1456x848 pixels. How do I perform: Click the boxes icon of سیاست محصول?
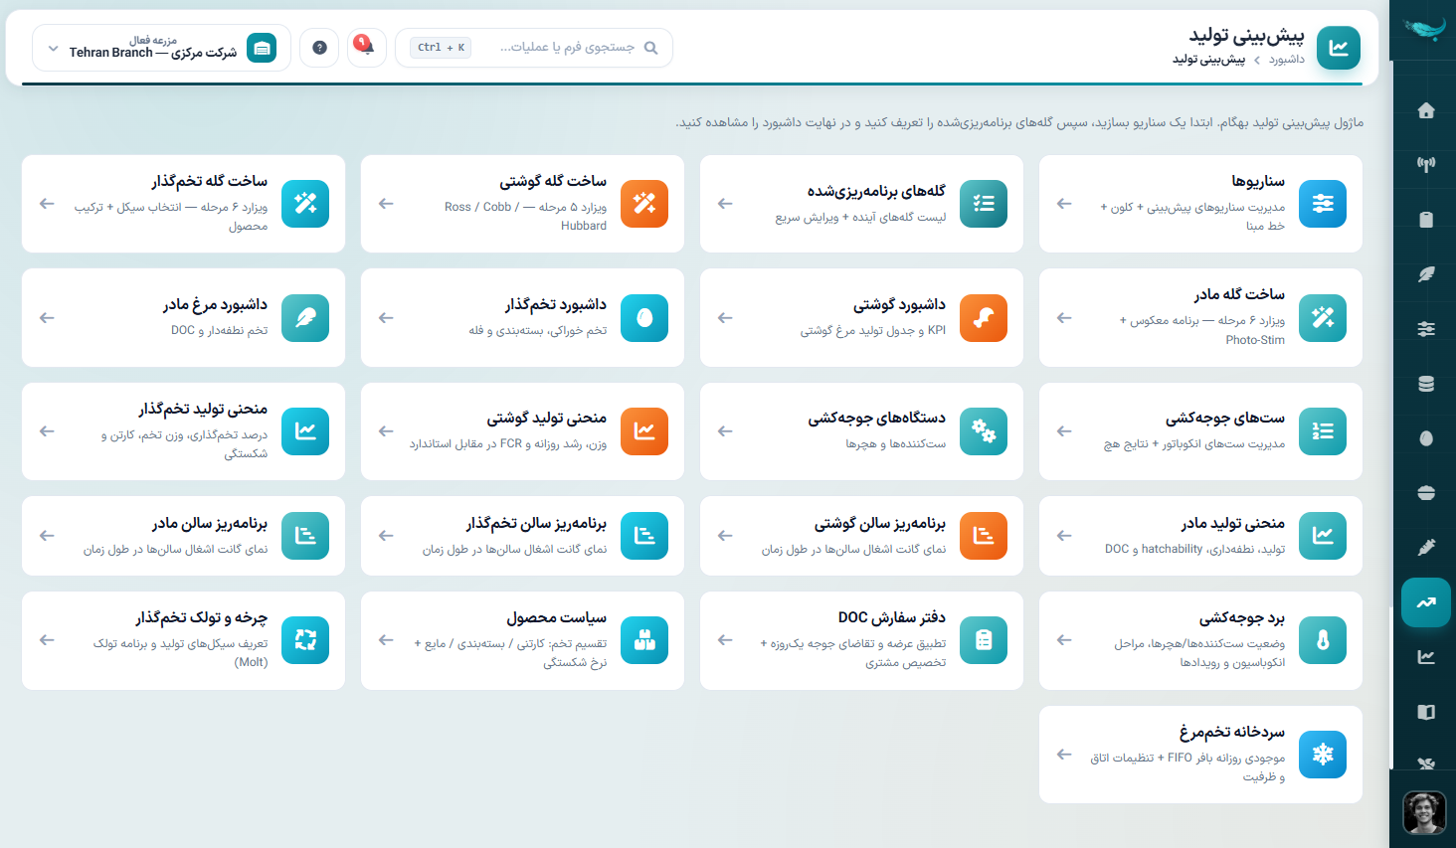pos(644,640)
